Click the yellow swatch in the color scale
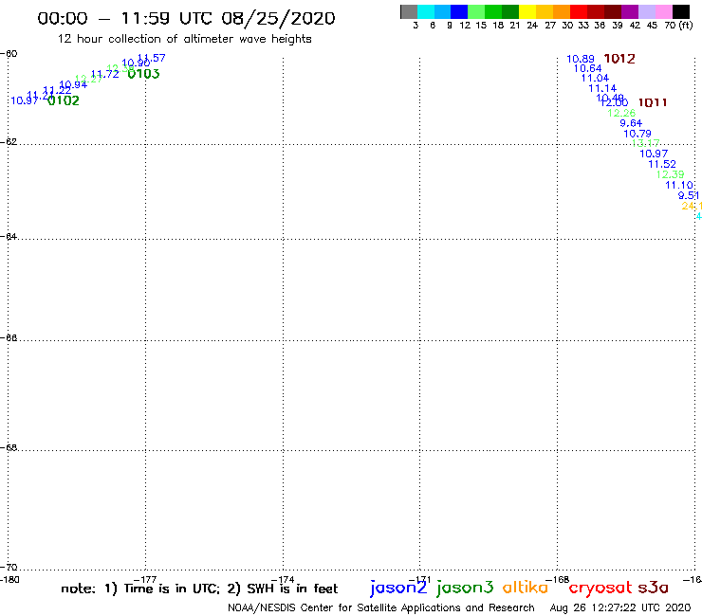Screen dimensions: 702x616 pos(527,11)
